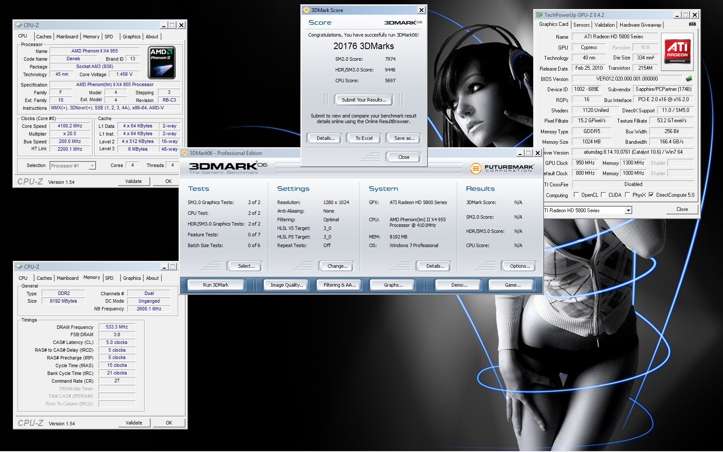Select the Graphics Card tab in GPU-Z
This screenshot has height=452, width=723.
click(554, 24)
